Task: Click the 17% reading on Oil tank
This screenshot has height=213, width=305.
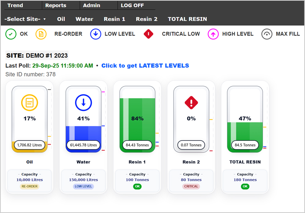Action: pos(30,119)
